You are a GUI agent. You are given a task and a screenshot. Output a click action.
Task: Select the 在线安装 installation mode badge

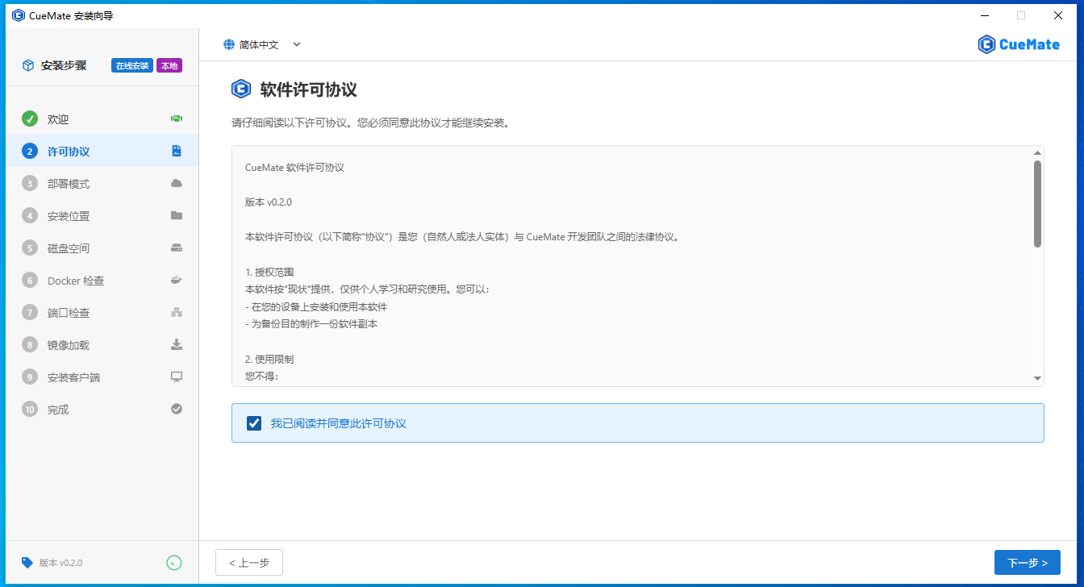point(131,65)
